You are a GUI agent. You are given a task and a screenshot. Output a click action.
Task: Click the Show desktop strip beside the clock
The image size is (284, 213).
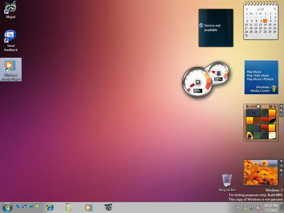tap(282, 207)
